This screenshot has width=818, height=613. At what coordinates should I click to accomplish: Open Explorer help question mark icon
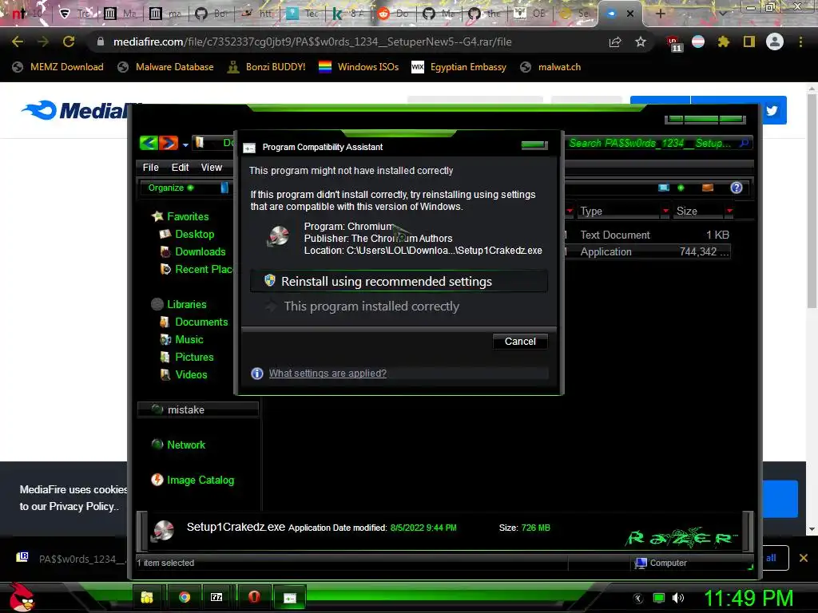[736, 188]
